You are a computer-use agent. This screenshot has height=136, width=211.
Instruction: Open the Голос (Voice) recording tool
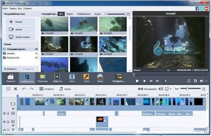pyautogui.click(x=86, y=78)
